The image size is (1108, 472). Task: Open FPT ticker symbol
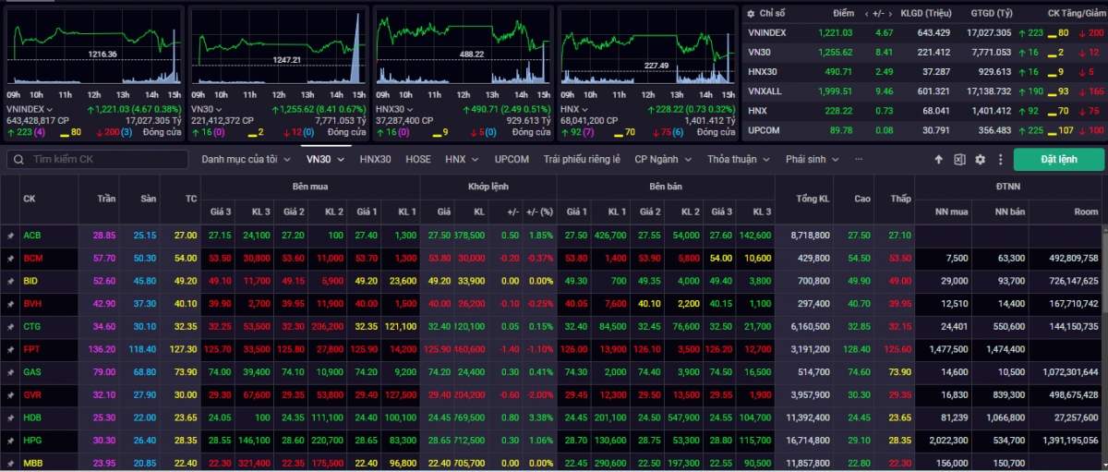[x=32, y=349]
